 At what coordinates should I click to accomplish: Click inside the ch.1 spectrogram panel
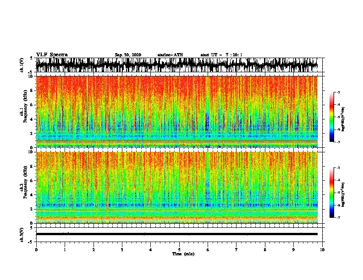pyautogui.click(x=176, y=112)
